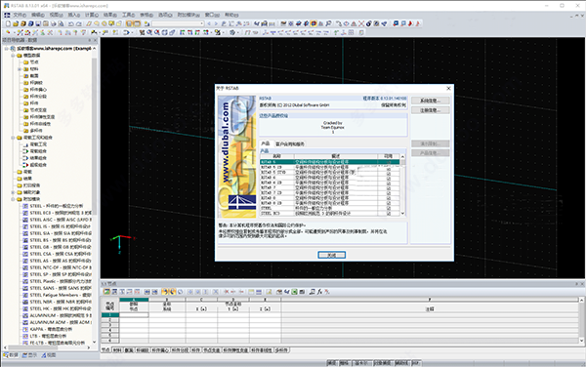Screen dimensions: 586x367
Task: Click the Save floppy disk icon
Action: 38,23
